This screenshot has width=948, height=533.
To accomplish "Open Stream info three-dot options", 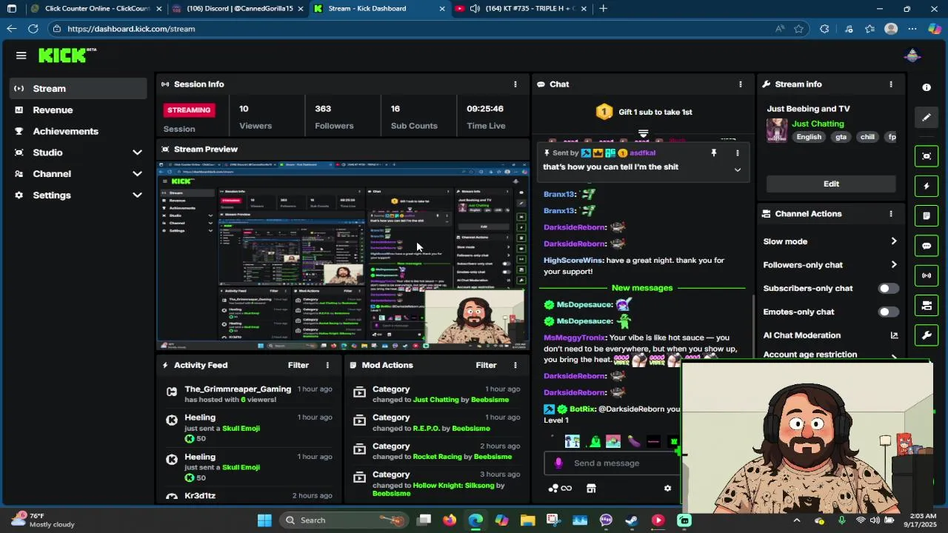I will (891, 84).
